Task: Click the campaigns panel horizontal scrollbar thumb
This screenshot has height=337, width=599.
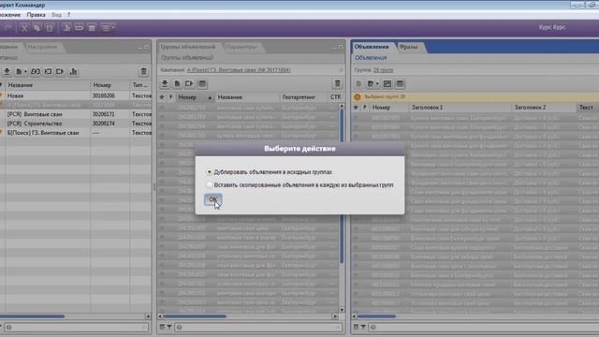Action: 32,316
